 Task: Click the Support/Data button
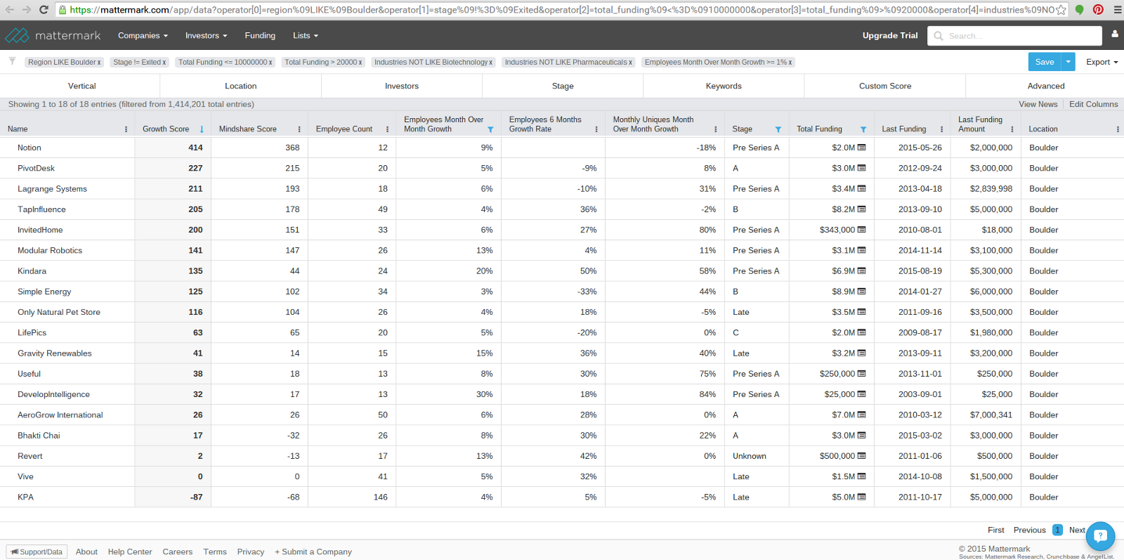tap(37, 552)
